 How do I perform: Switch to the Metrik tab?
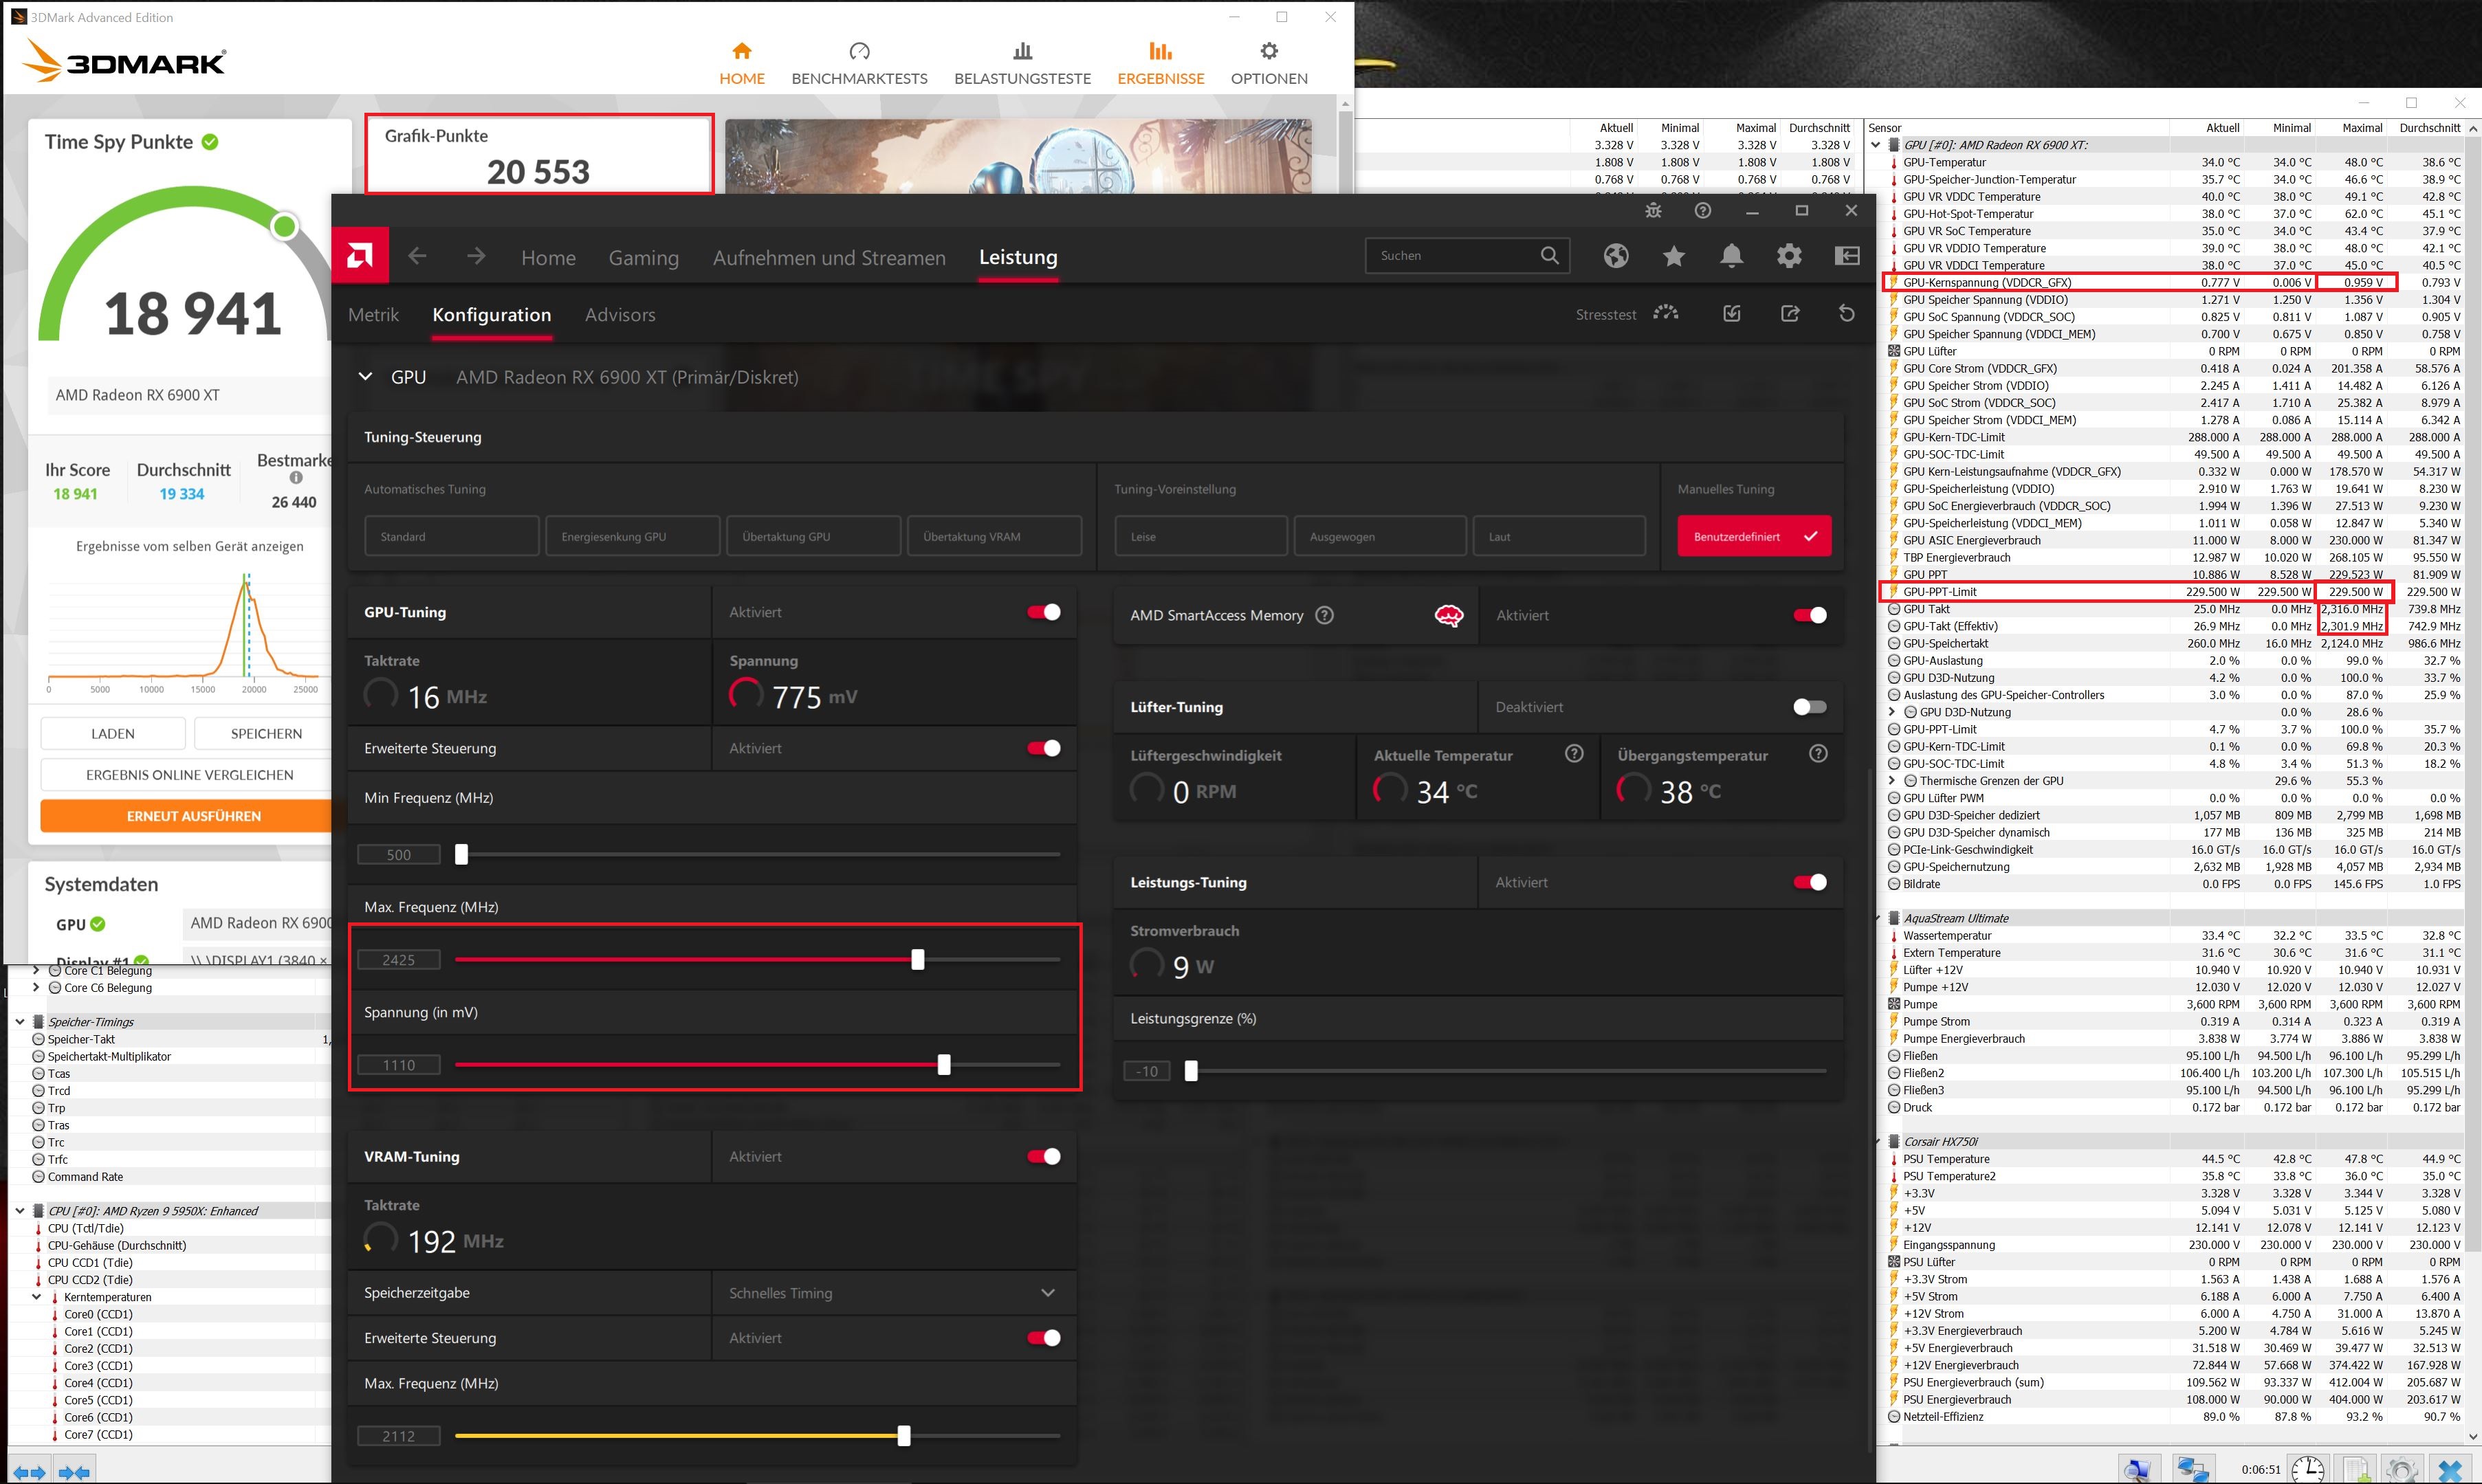click(x=373, y=315)
